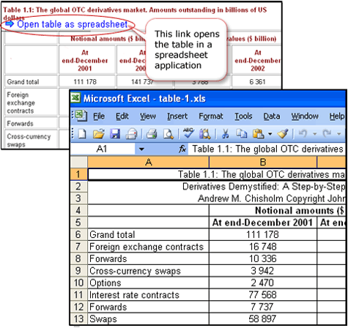Image resolution: width=348 pixels, height=328 pixels.
Task: Click 6 361 value in the web table
Action: pos(257,81)
